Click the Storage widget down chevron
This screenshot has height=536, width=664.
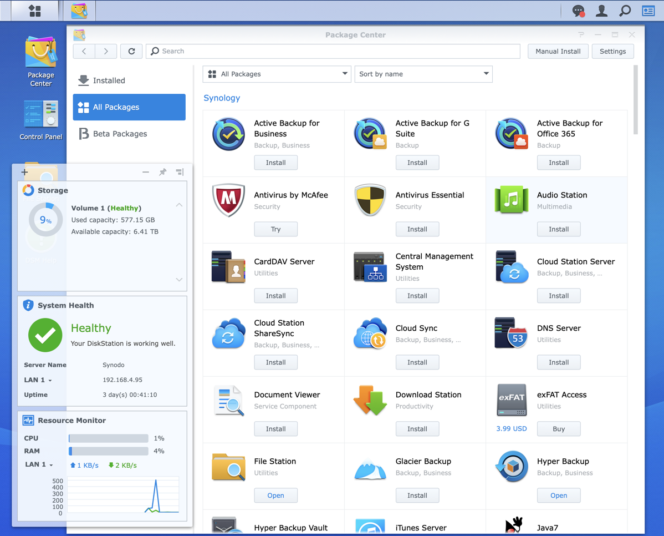click(x=179, y=280)
